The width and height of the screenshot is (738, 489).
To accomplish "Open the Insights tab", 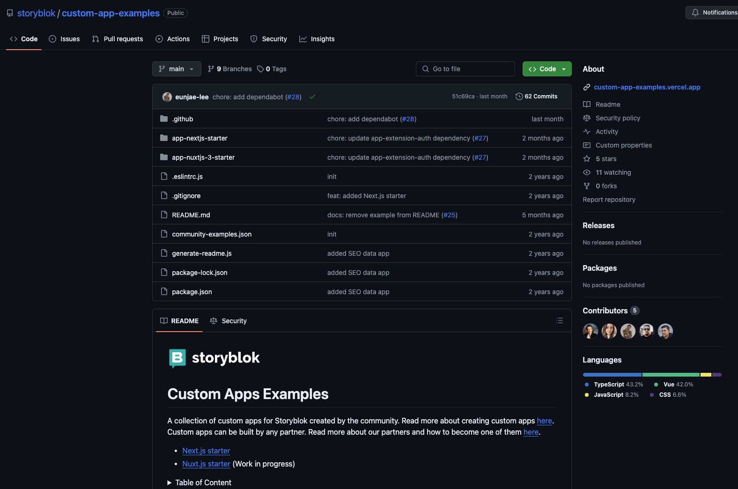I will coord(317,39).
